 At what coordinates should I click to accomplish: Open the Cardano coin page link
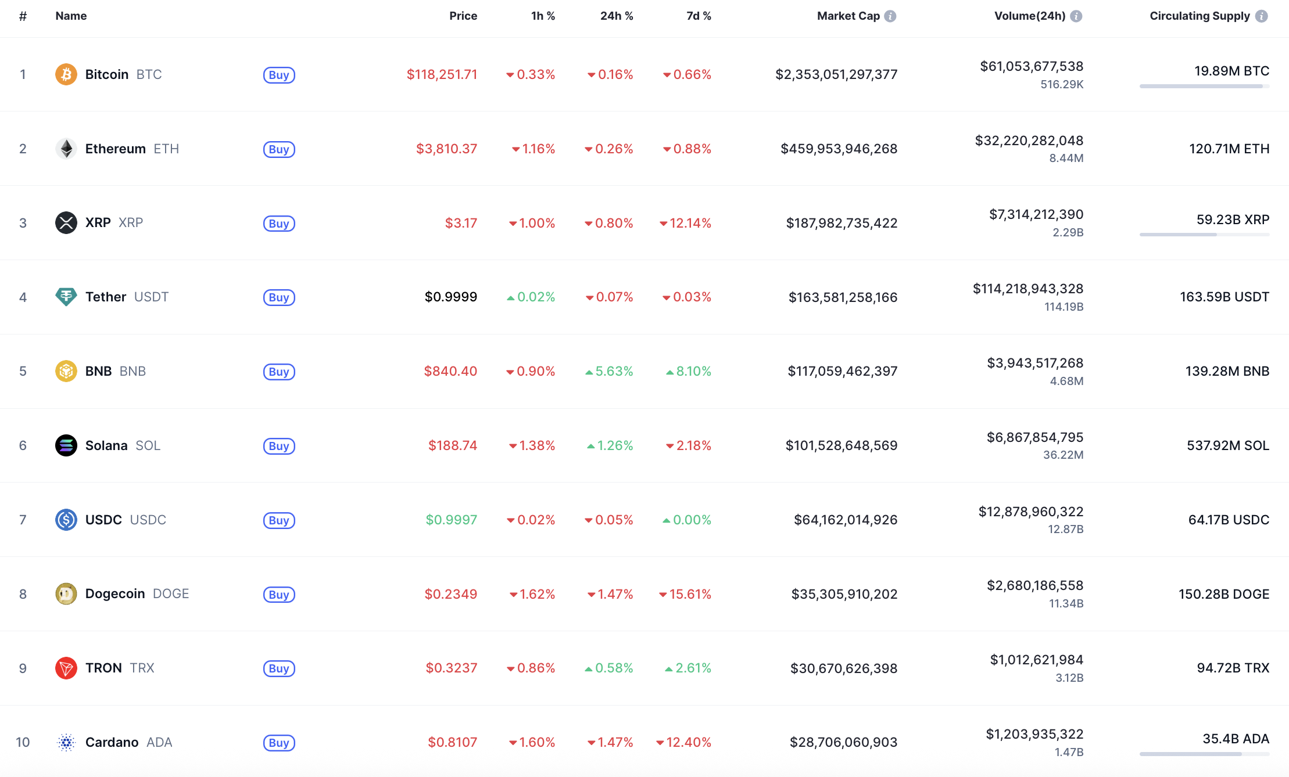click(x=112, y=742)
